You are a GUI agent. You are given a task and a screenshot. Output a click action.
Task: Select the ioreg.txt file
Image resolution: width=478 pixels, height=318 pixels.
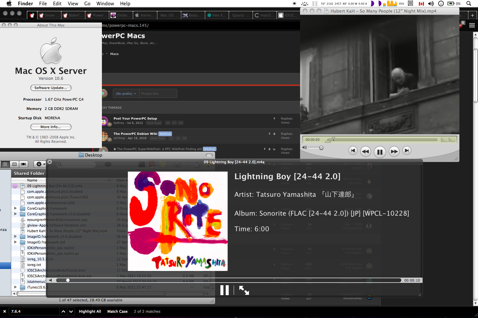tap(34, 265)
